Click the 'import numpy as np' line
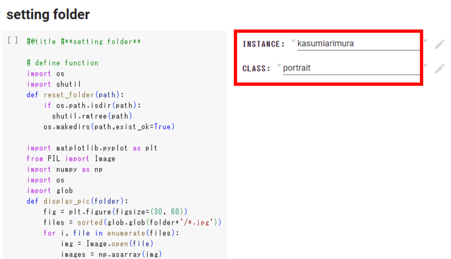The height and width of the screenshot is (259, 451). click(x=65, y=170)
